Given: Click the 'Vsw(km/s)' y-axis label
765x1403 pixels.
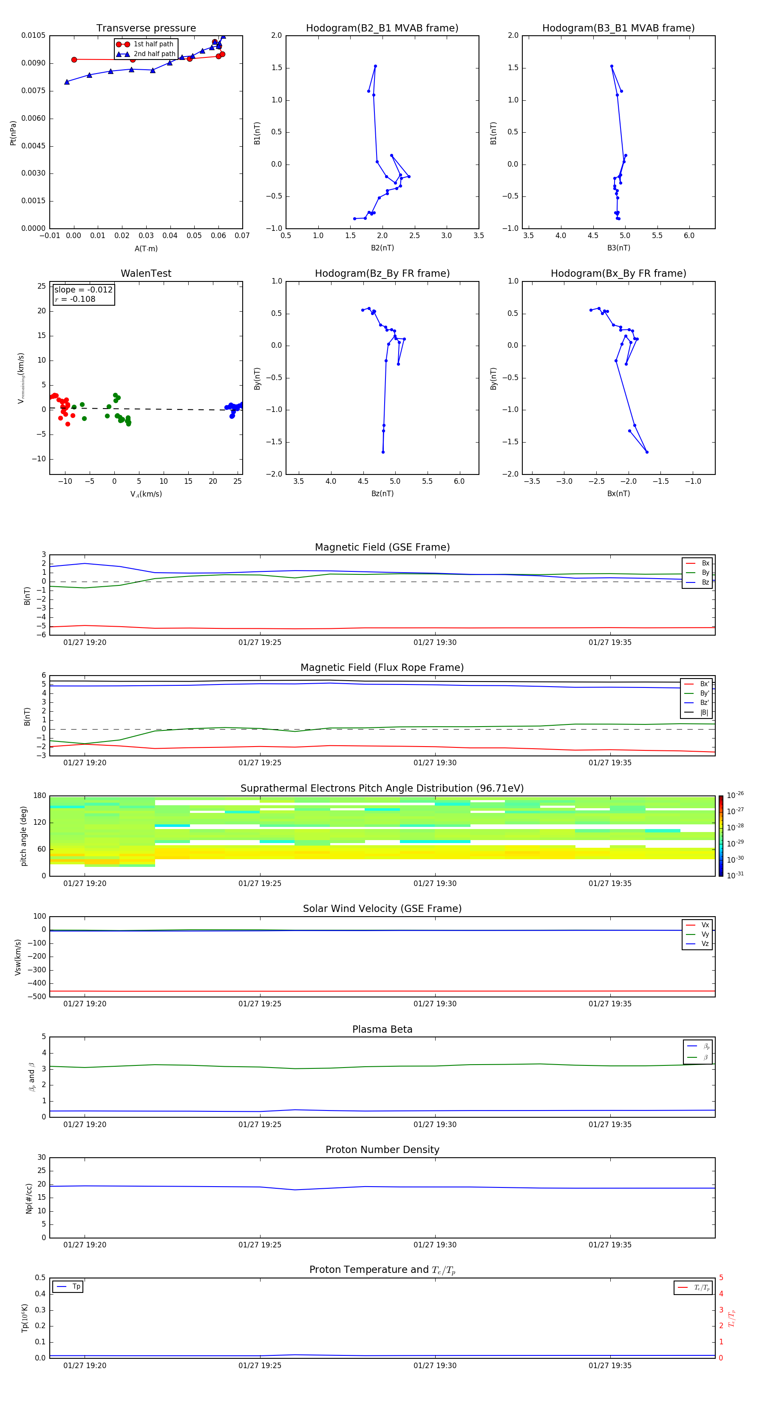Looking at the screenshot, I should [18, 957].
